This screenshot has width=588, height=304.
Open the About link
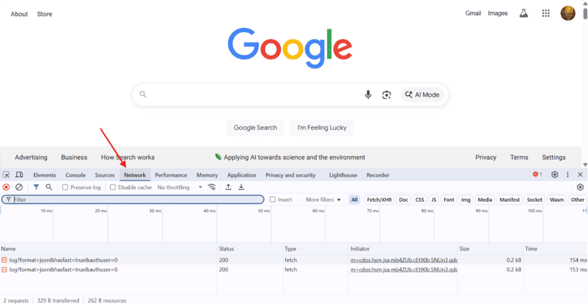tap(19, 14)
